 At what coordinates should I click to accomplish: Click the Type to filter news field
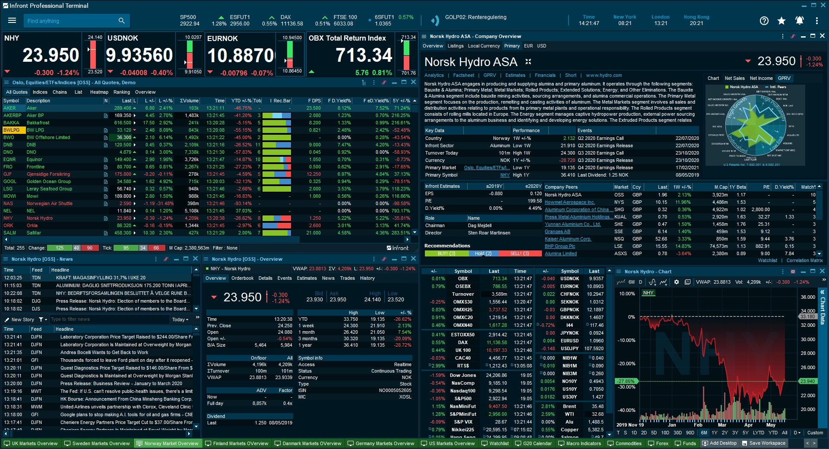point(110,319)
